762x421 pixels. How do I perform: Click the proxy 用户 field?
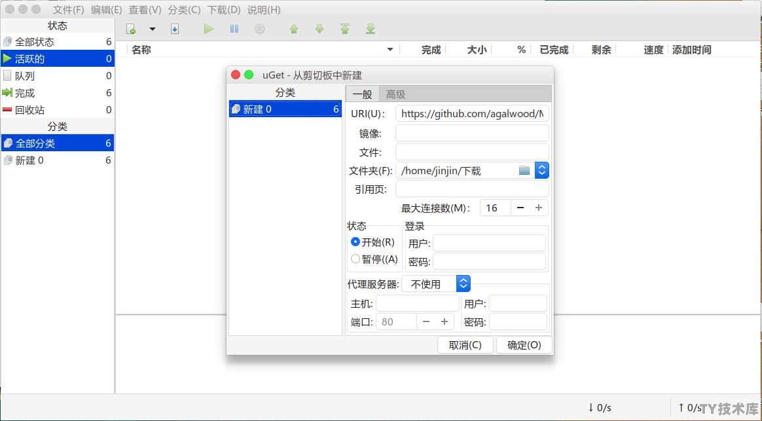[518, 303]
